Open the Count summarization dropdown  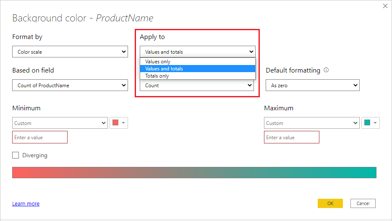click(x=197, y=86)
